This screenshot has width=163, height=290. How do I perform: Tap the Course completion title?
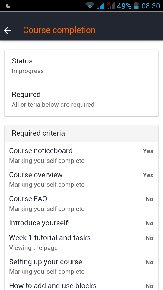[59, 30]
